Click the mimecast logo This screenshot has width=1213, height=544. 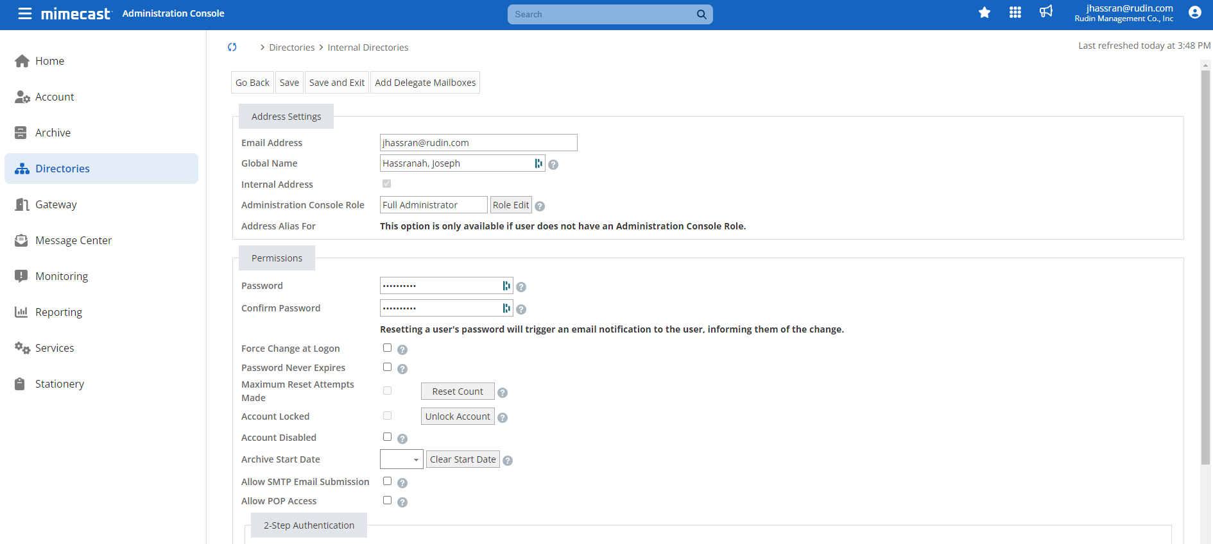76,13
